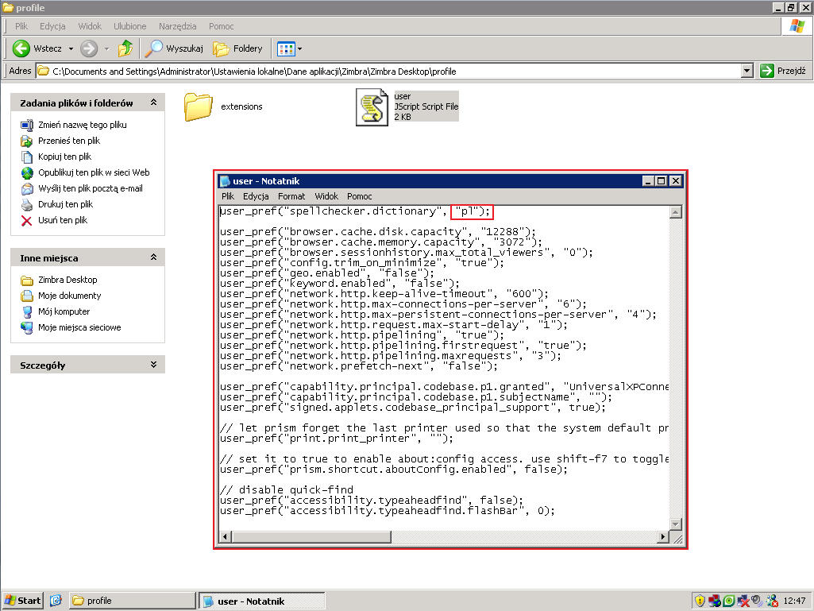Click Wyślij ten plik pocztą e-mail

pyautogui.click(x=91, y=188)
